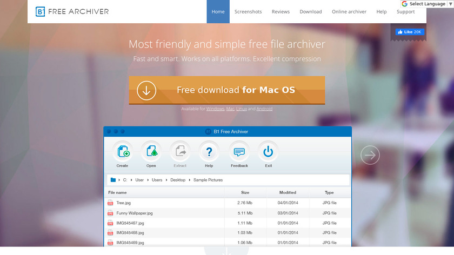Open the Select Language dropdown
The image size is (454, 255).
pyautogui.click(x=428, y=4)
